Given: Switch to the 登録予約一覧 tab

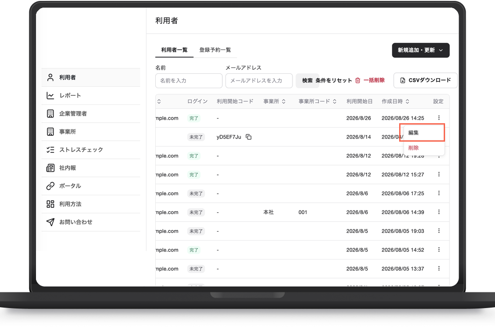Looking at the screenshot, I should click(215, 50).
